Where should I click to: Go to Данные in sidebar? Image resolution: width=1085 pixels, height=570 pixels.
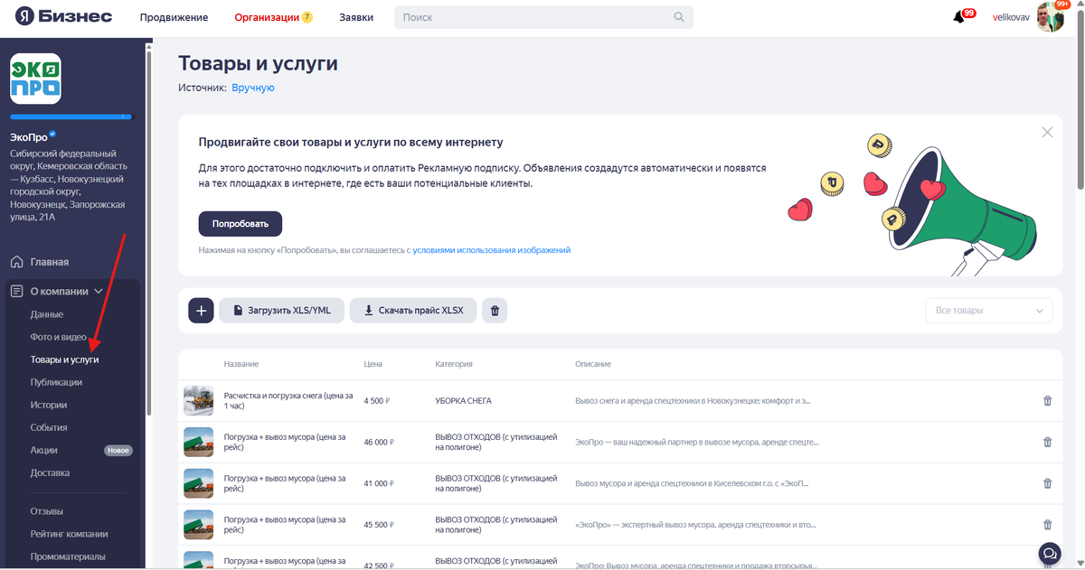coord(47,314)
